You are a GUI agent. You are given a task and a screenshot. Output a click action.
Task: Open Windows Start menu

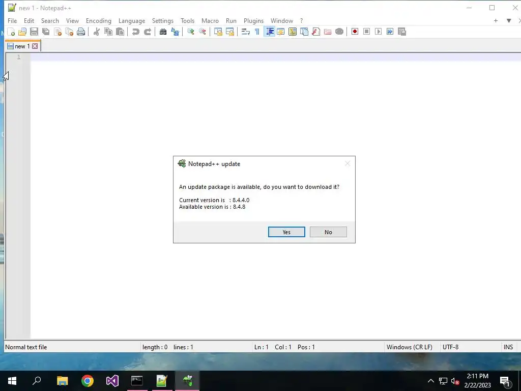pyautogui.click(x=12, y=381)
